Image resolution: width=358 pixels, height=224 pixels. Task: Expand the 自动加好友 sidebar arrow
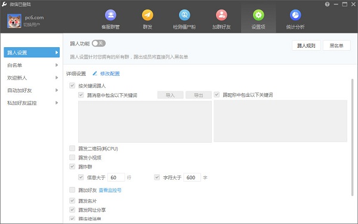tap(57, 90)
